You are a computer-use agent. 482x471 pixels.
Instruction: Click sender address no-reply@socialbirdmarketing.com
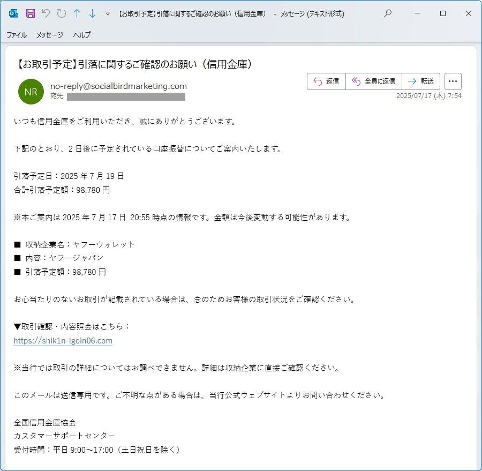118,86
